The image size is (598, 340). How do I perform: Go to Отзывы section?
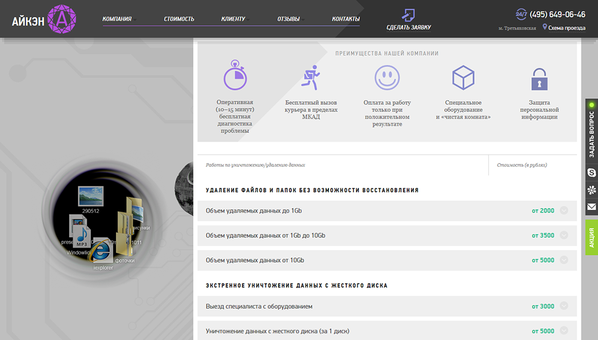click(288, 19)
